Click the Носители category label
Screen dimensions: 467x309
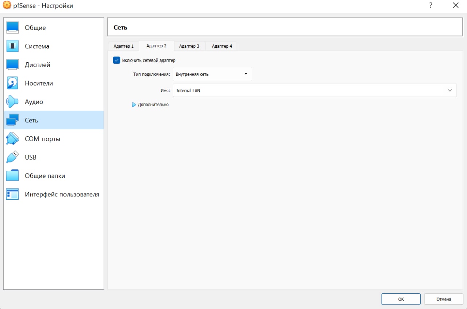coord(39,83)
